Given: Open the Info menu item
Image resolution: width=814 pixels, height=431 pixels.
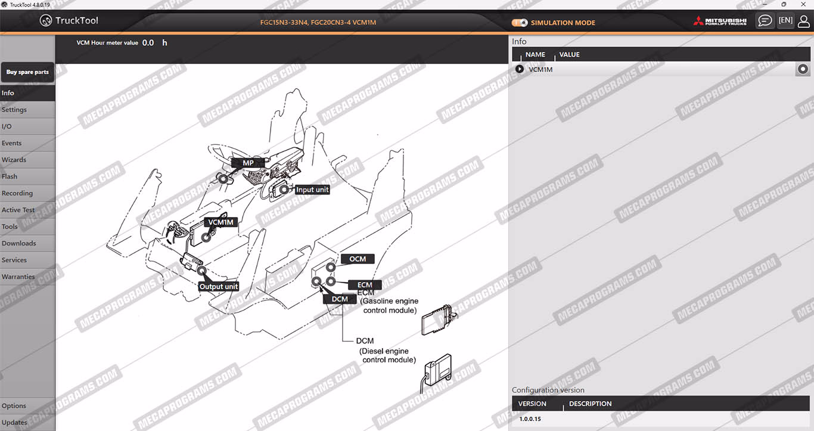Looking at the screenshot, I should click(27, 93).
